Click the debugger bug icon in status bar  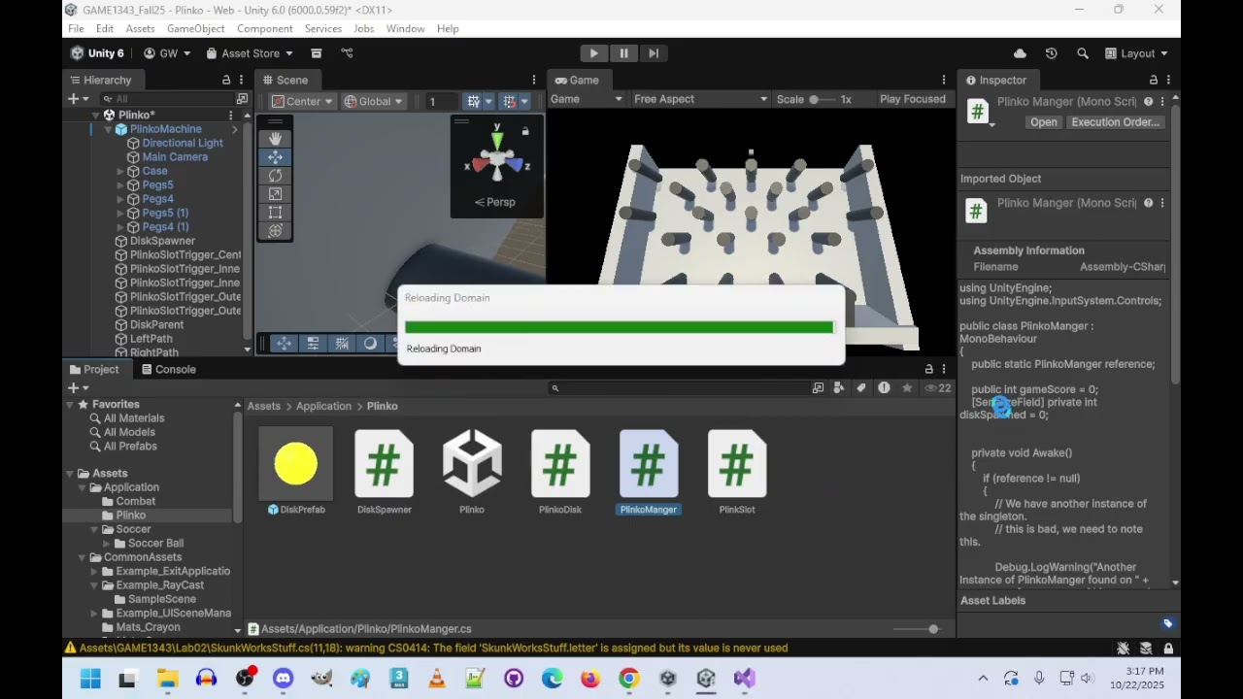(x=1124, y=649)
